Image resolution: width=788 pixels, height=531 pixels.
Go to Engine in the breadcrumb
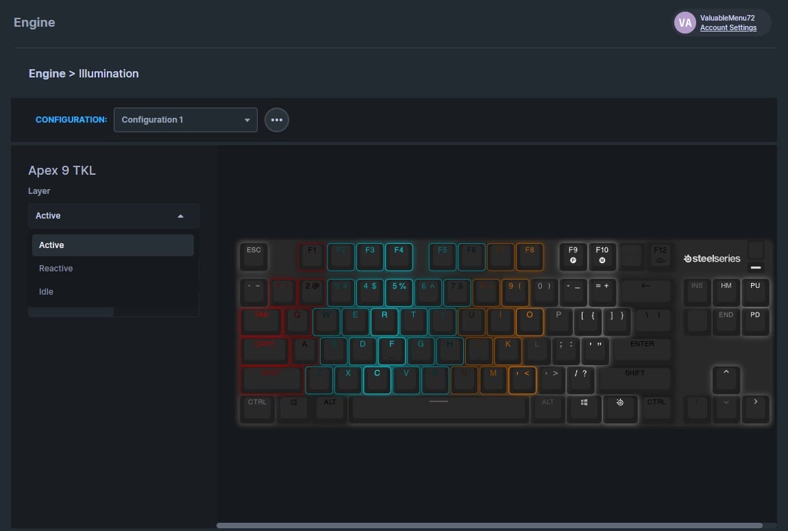pyautogui.click(x=47, y=73)
